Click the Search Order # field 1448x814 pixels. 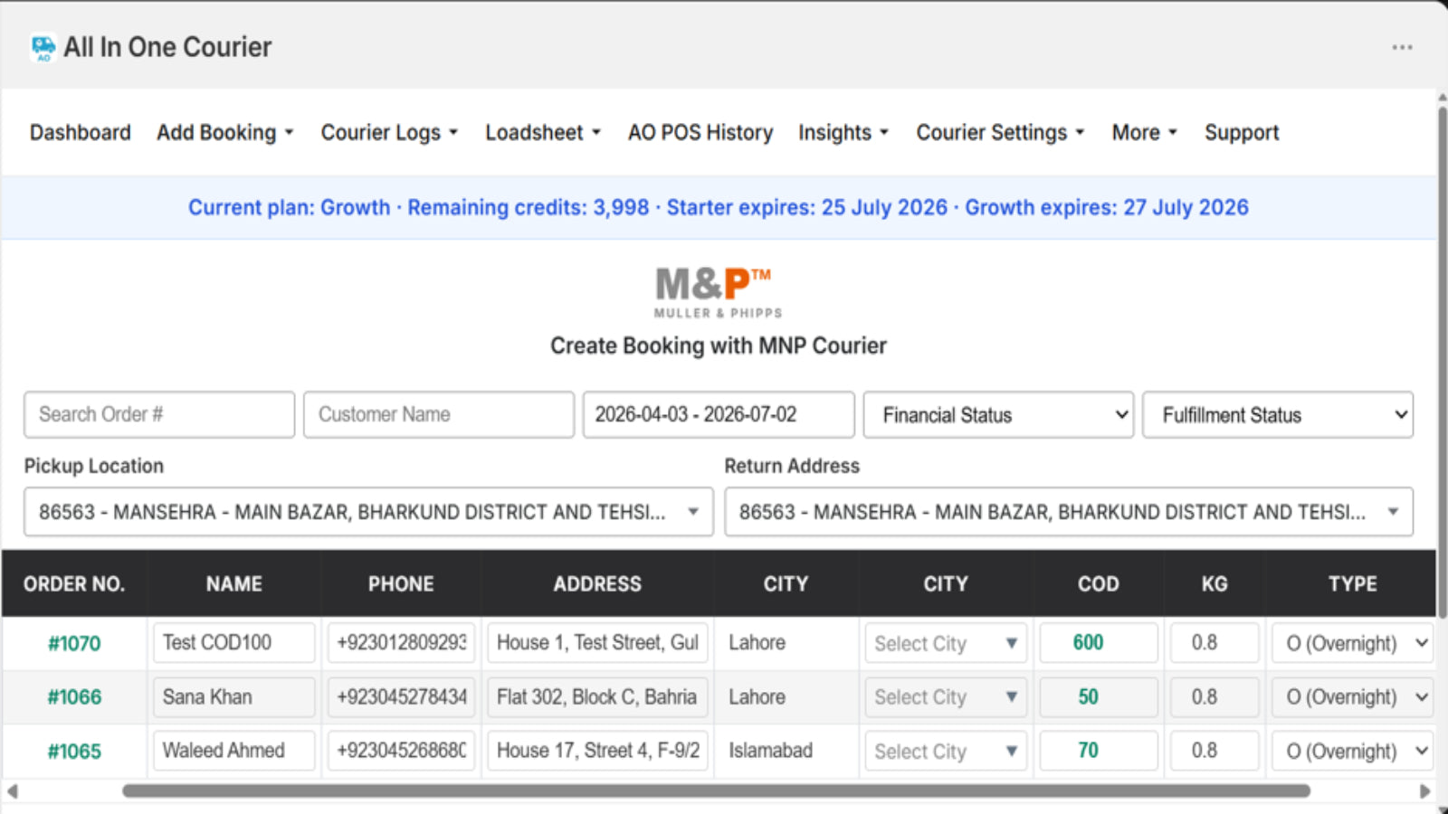159,414
